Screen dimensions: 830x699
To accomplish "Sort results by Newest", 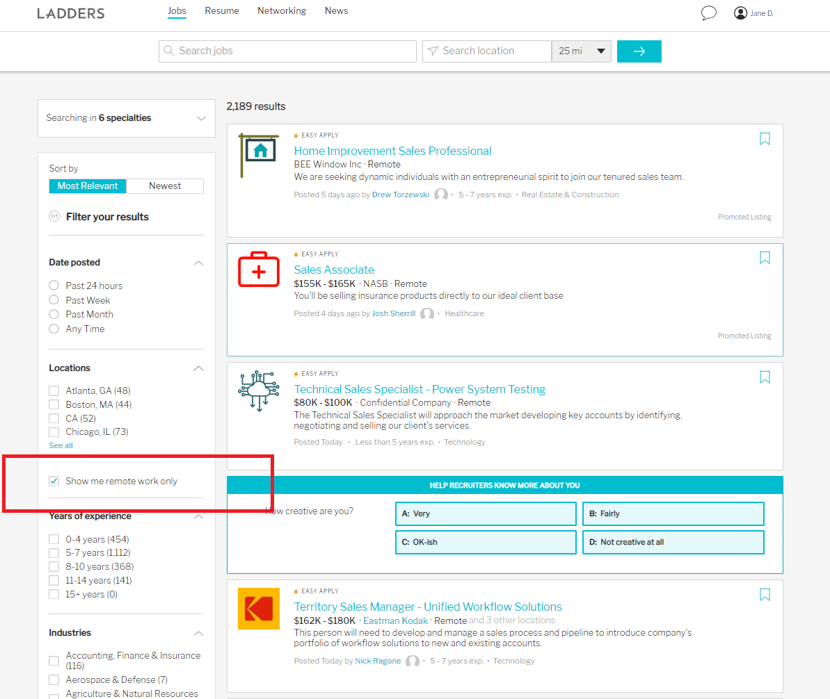I will [165, 186].
